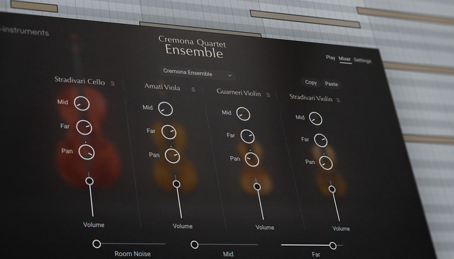Click the Stradivari Violin Volume slider handle
The image size is (454, 259).
pos(332,189)
